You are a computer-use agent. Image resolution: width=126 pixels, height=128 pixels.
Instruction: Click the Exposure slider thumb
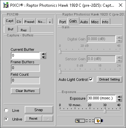pyautogui.click(x=105, y=111)
